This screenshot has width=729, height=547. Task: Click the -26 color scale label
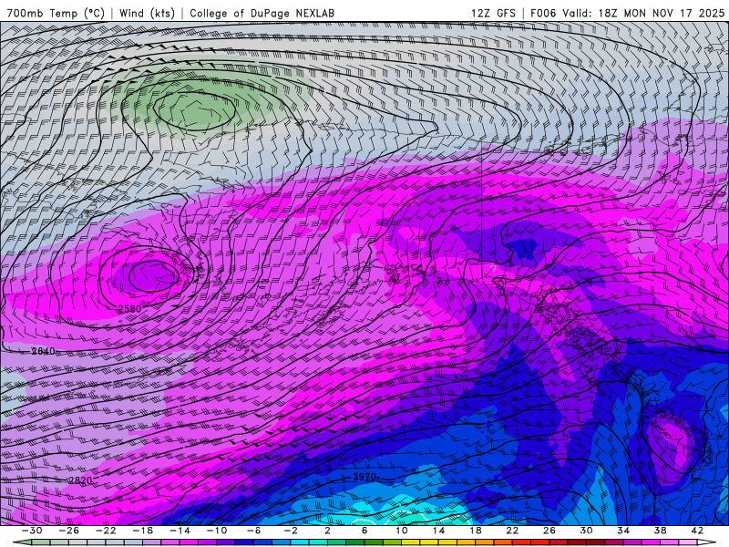pos(69,531)
